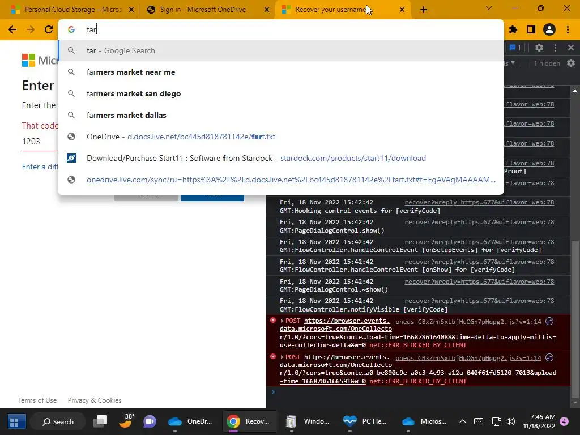Click the 'Enter a diff...' link

pyautogui.click(x=40, y=167)
